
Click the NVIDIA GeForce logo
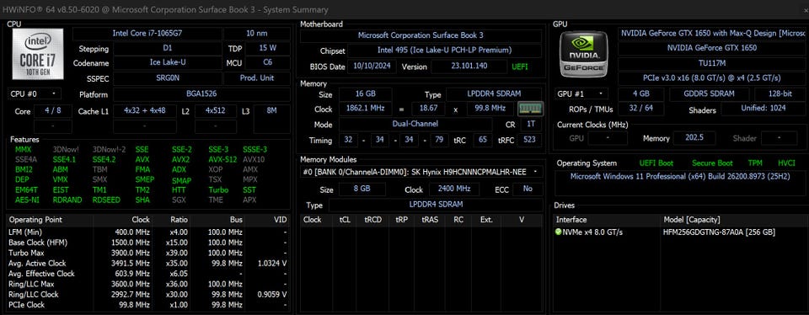(x=584, y=54)
